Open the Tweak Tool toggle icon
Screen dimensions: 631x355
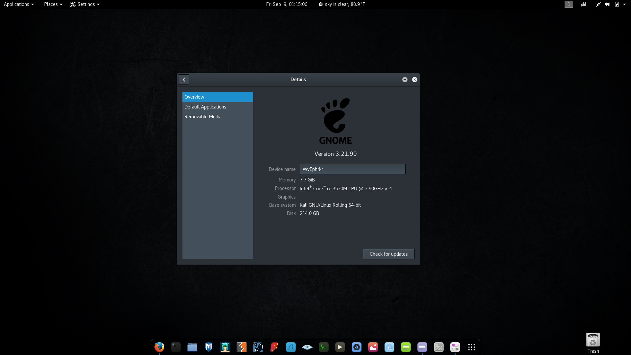(x=455, y=347)
